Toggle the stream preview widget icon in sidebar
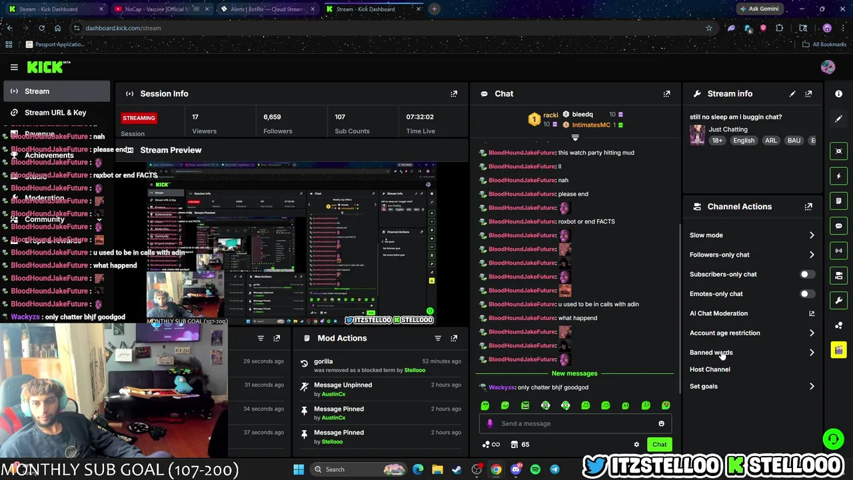This screenshot has height=480, width=853. (838, 151)
